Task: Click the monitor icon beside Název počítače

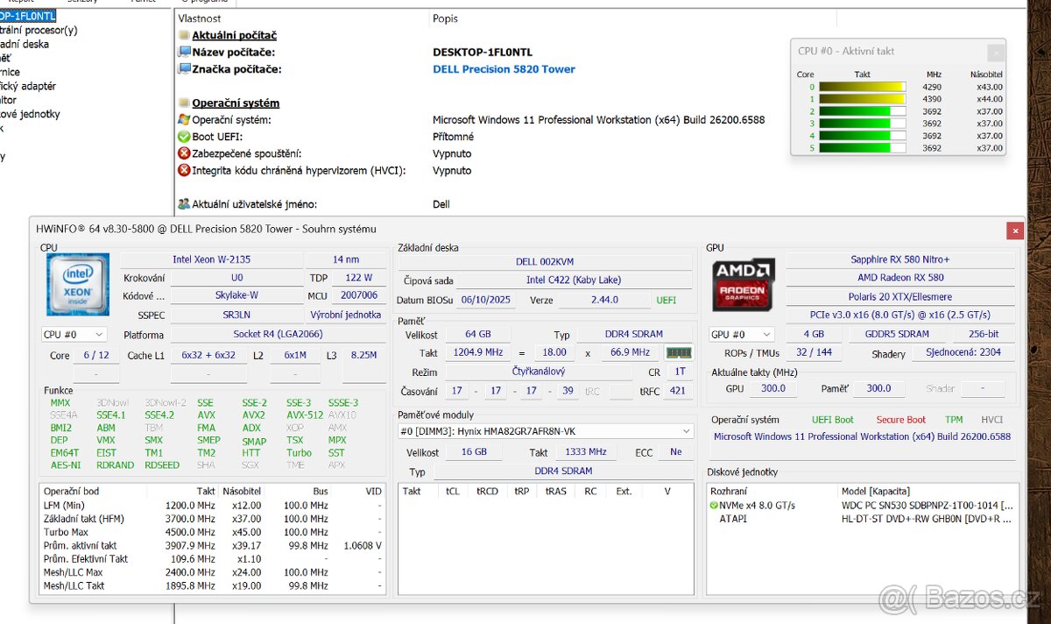Action: (x=184, y=53)
